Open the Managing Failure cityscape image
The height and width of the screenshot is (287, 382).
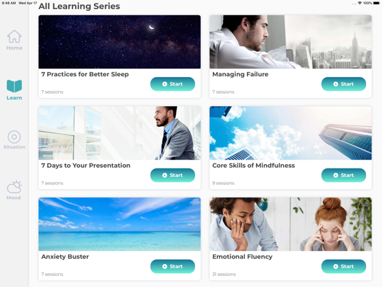(291, 42)
